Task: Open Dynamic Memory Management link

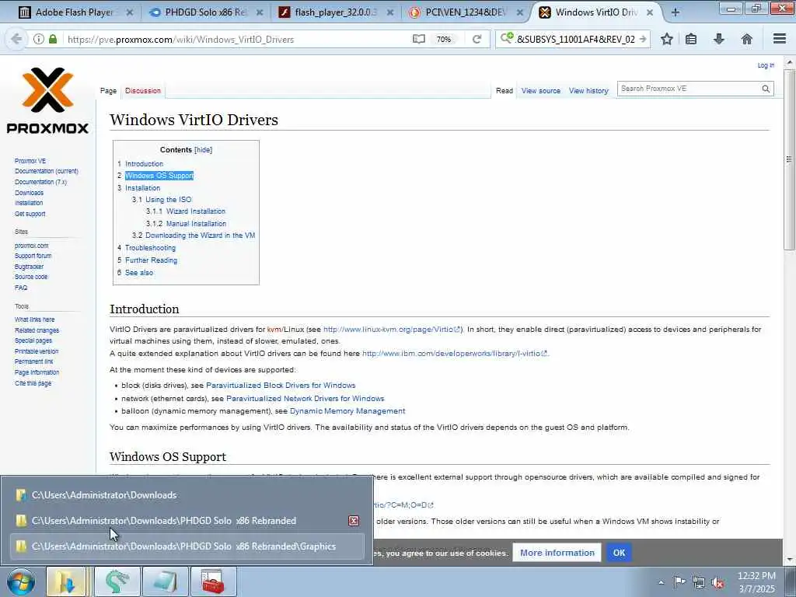Action: [347, 410]
